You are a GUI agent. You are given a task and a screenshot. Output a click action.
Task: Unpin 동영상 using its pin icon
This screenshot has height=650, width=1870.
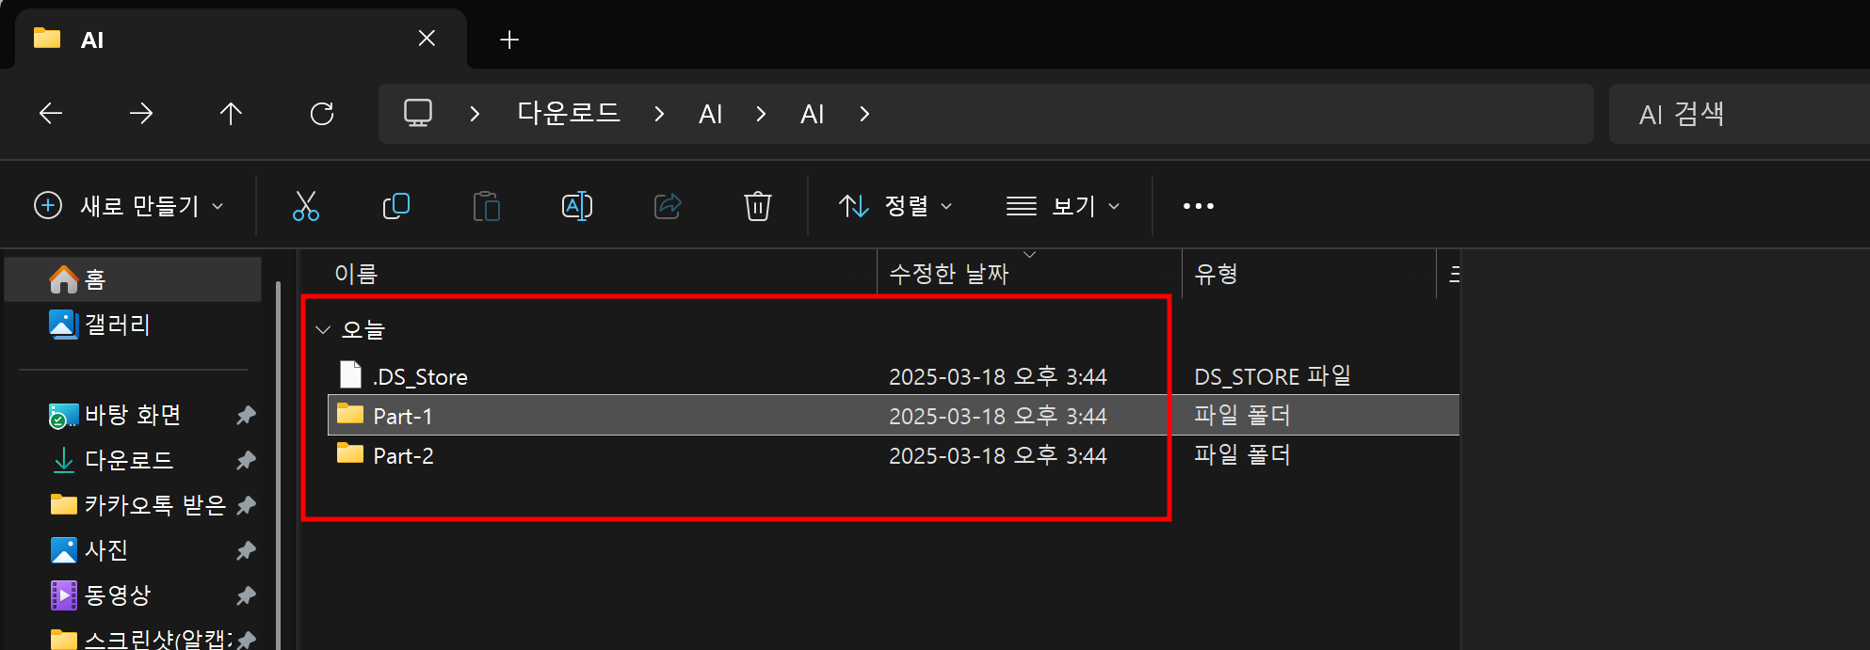click(246, 595)
